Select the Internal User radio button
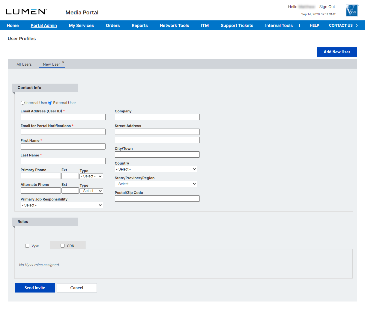Viewport: 365px width, 309px height. point(22,103)
